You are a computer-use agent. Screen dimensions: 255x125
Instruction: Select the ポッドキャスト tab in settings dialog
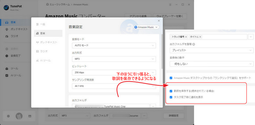[x=48, y=42]
